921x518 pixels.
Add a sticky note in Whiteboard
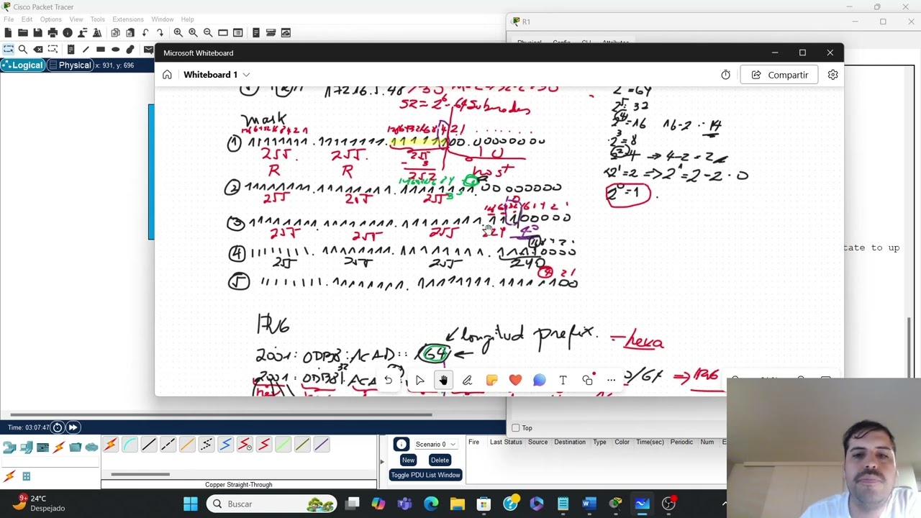tap(491, 380)
